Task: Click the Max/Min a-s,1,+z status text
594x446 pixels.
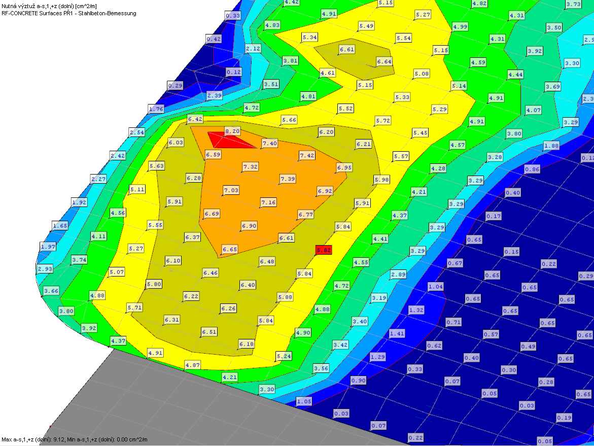Action: pyautogui.click(x=75, y=439)
